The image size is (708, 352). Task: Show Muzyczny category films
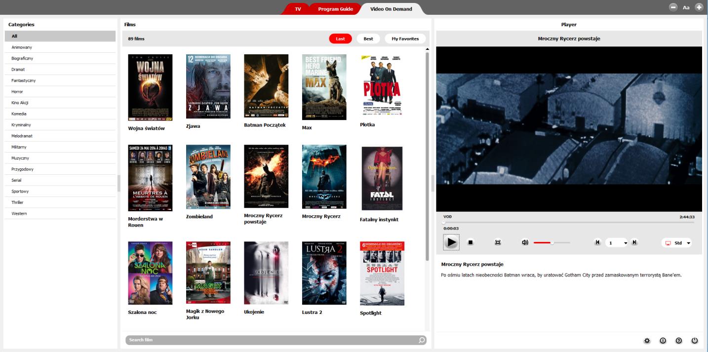click(x=60, y=158)
